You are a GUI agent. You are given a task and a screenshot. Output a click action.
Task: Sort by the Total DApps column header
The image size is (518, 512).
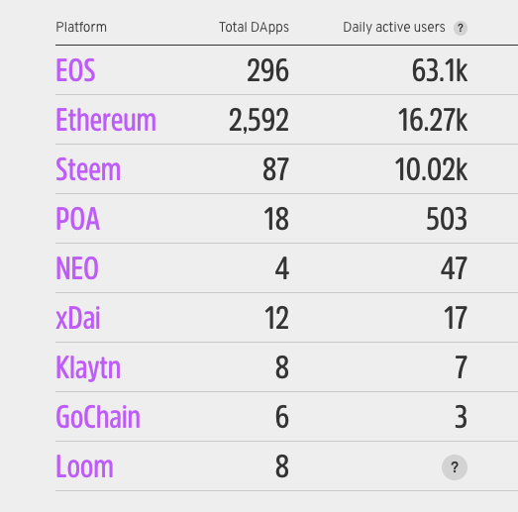(254, 28)
